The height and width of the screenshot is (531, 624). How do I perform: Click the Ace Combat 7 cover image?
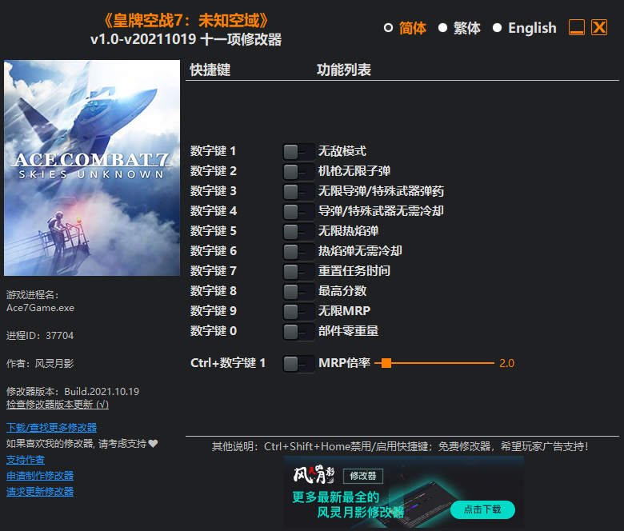tap(92, 168)
